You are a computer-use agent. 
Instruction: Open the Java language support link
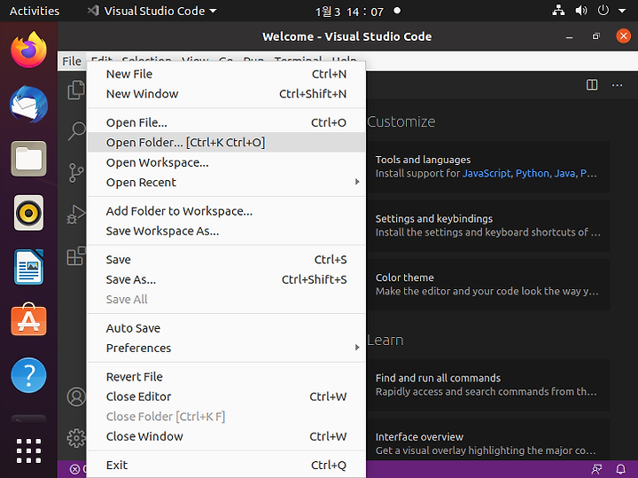click(564, 174)
